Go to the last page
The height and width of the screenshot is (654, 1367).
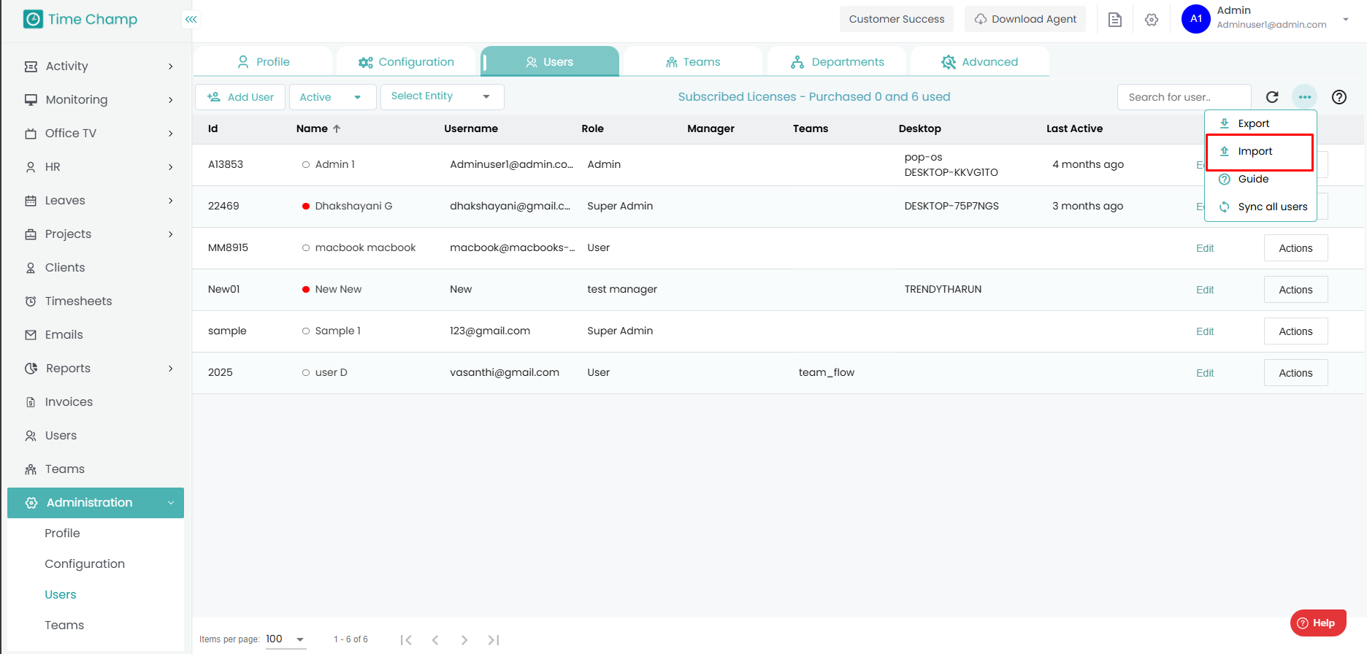(x=494, y=640)
